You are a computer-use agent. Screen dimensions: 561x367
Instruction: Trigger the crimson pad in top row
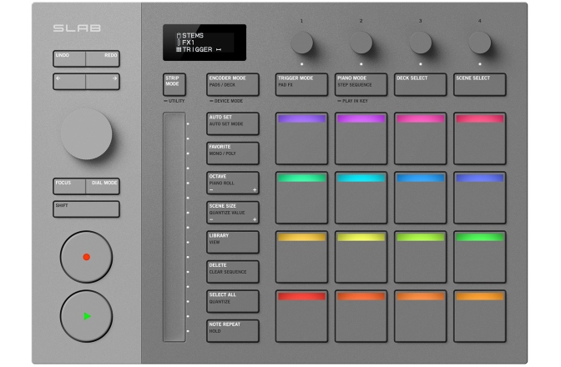pyautogui.click(x=480, y=138)
